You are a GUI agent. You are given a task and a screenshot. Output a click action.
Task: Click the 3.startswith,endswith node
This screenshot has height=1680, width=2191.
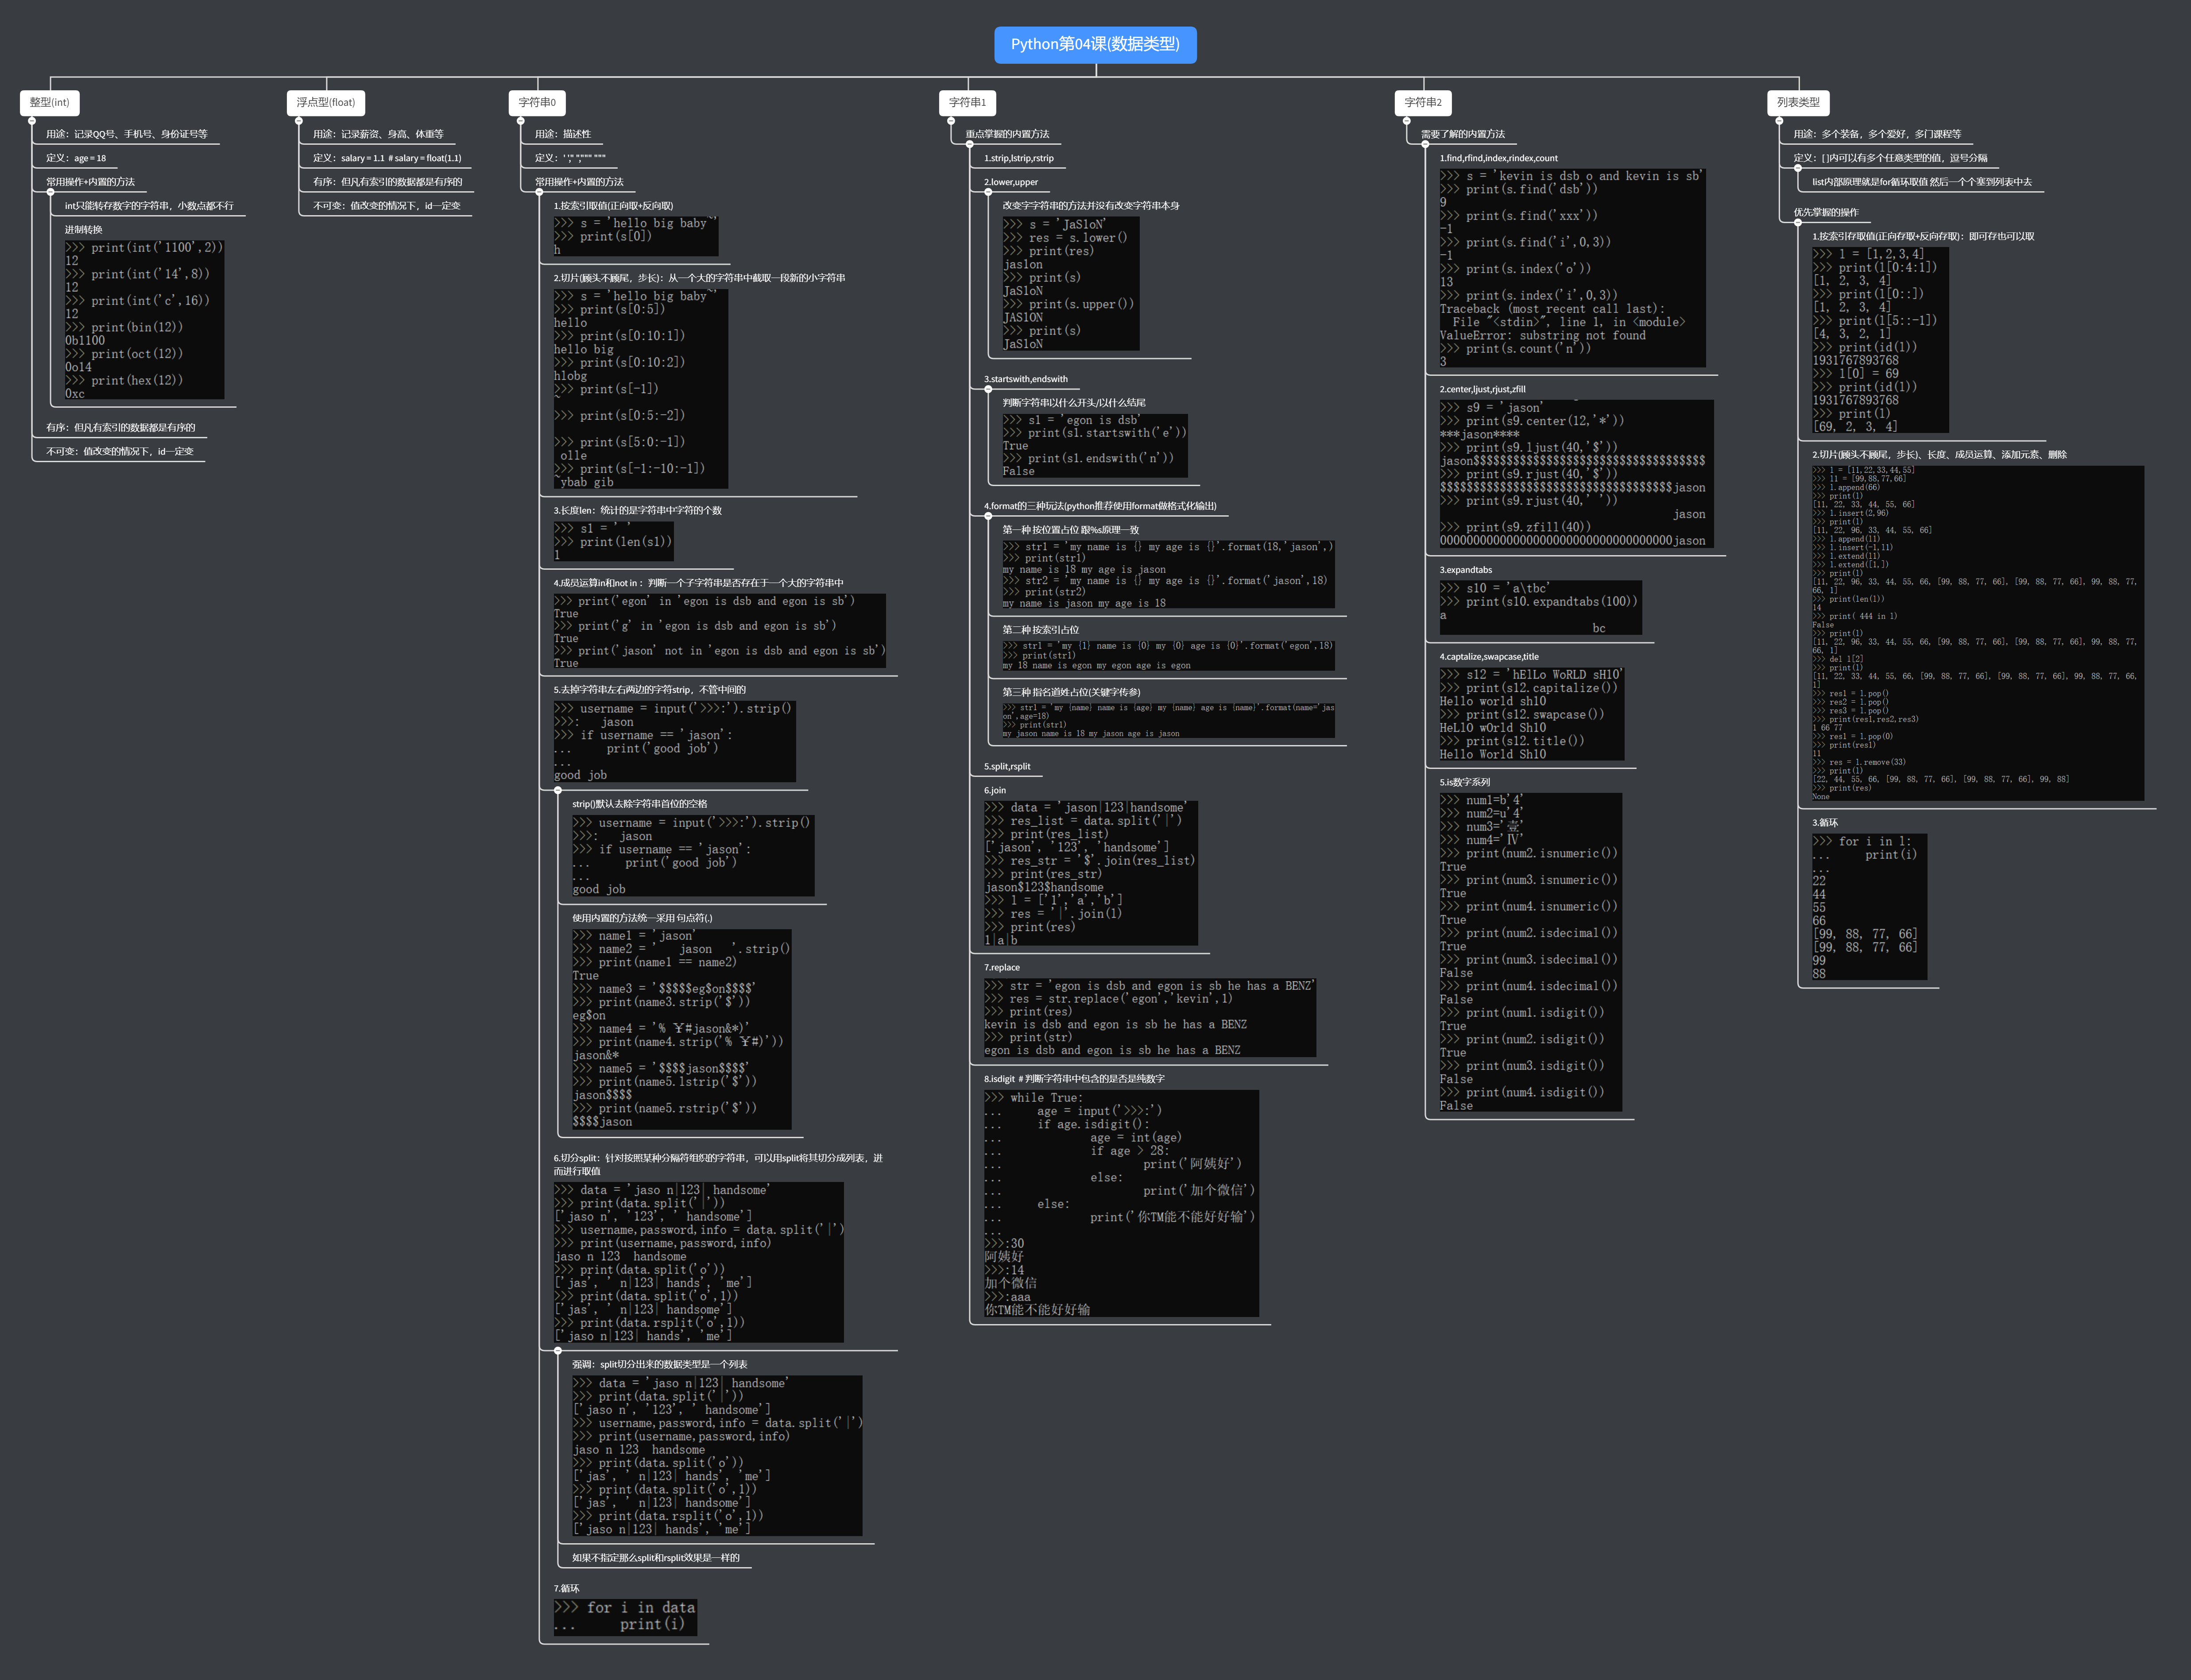point(1025,379)
